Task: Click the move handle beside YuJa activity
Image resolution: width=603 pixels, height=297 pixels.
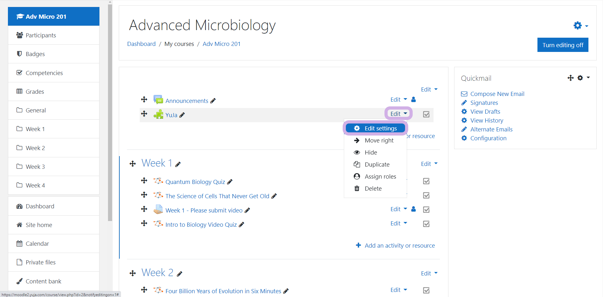Action: (x=144, y=114)
